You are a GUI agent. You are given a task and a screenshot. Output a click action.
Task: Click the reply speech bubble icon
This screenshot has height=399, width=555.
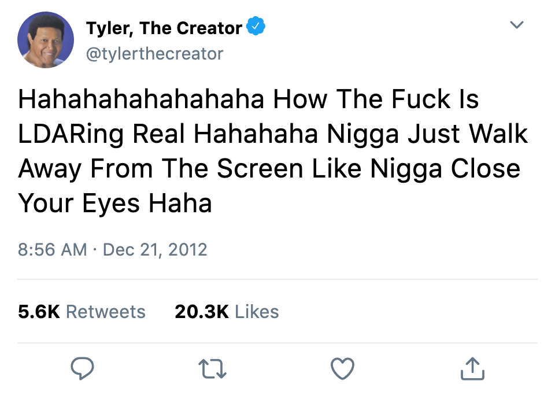(82, 368)
